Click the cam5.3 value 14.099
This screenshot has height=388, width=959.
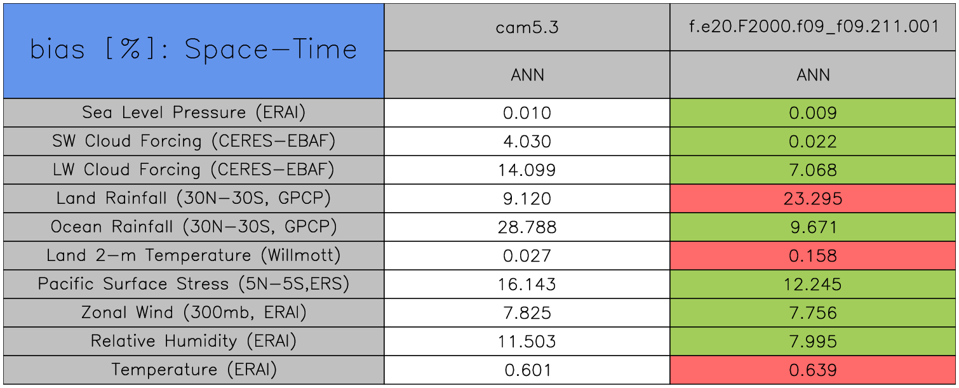[x=526, y=170]
